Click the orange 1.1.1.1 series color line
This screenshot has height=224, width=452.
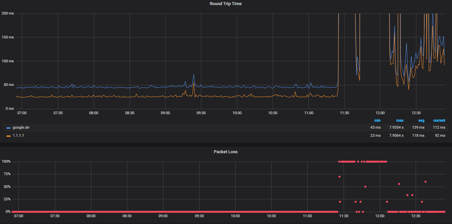(8, 135)
